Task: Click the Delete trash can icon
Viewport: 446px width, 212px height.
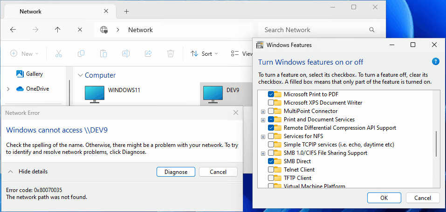Action: [171, 53]
